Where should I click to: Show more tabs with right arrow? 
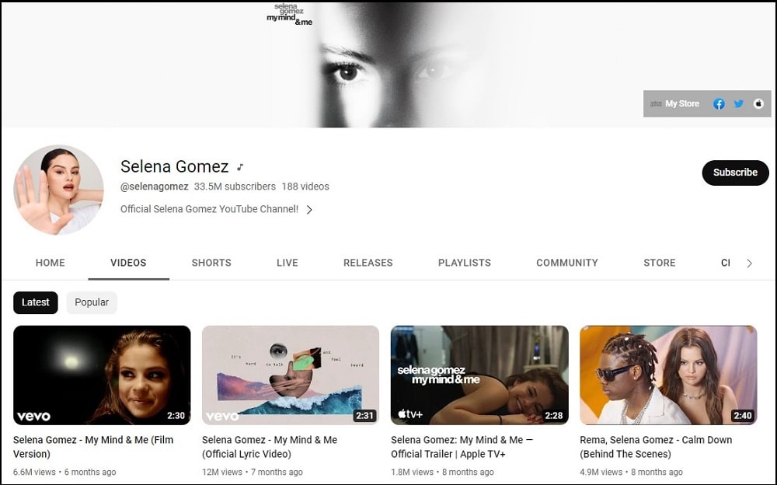(749, 263)
